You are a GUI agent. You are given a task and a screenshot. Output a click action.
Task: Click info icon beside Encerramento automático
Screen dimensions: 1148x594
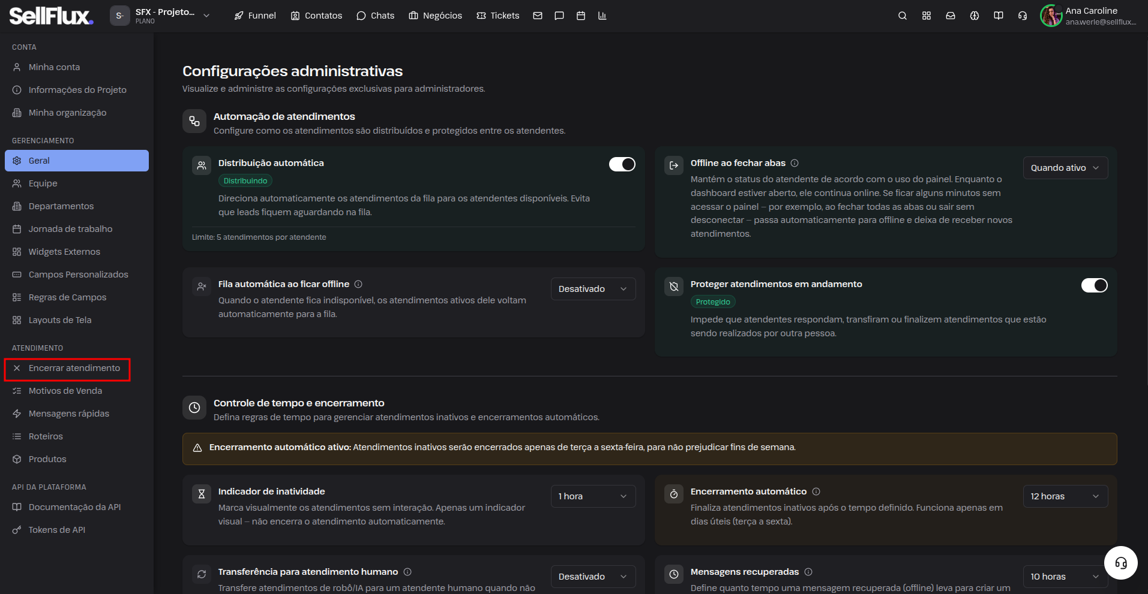816,492
